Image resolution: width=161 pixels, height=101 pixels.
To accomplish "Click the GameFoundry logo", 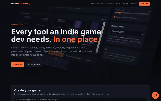I will coord(21,4).
